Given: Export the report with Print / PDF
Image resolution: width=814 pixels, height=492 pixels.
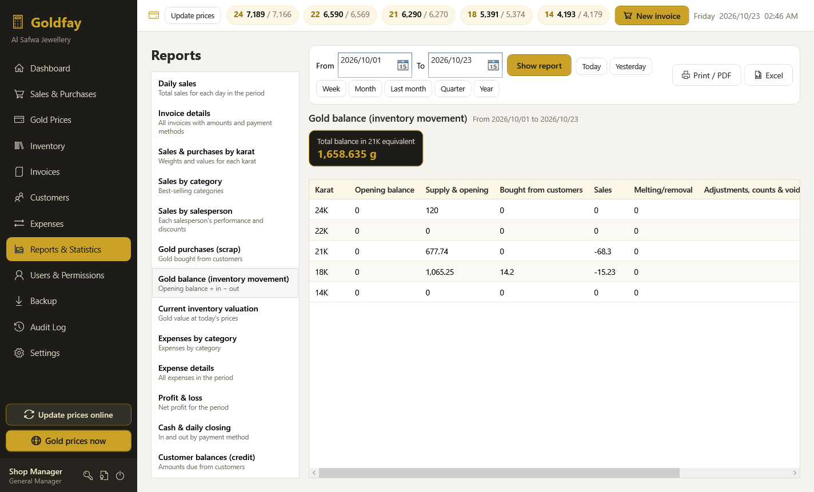Looking at the screenshot, I should coord(707,75).
